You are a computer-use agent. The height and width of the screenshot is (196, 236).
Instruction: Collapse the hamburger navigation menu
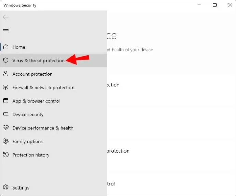click(6, 31)
